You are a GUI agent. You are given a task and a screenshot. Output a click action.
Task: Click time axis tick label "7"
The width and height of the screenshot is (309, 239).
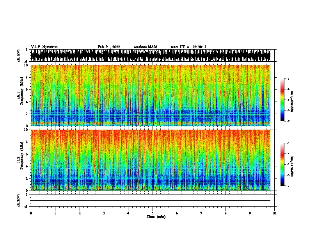(201, 213)
